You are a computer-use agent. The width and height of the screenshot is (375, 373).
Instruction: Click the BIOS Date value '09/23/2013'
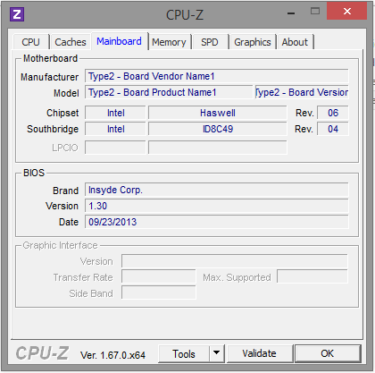(217, 222)
